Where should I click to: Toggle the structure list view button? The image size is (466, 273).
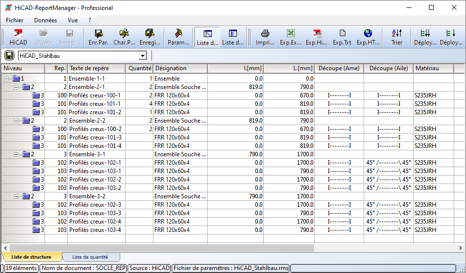(207, 37)
